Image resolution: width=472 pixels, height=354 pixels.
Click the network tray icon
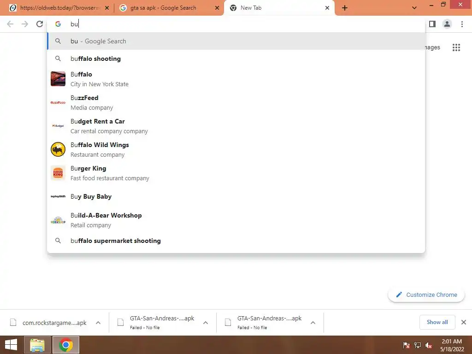tap(418, 345)
